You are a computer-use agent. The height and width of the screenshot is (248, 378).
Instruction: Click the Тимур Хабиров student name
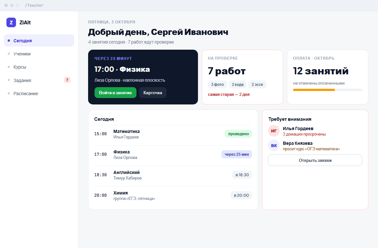(127, 178)
